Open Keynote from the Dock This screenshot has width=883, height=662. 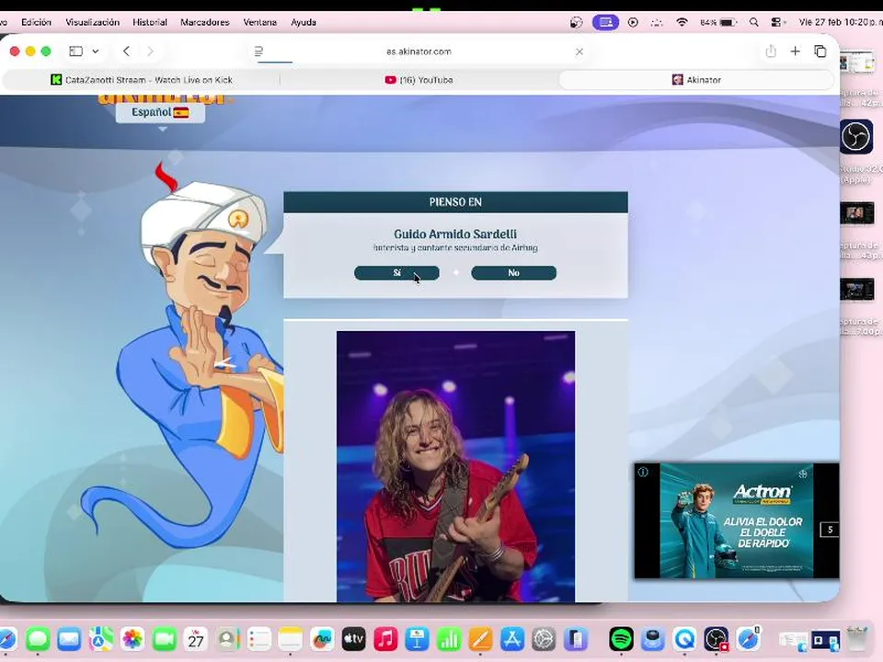click(418, 640)
